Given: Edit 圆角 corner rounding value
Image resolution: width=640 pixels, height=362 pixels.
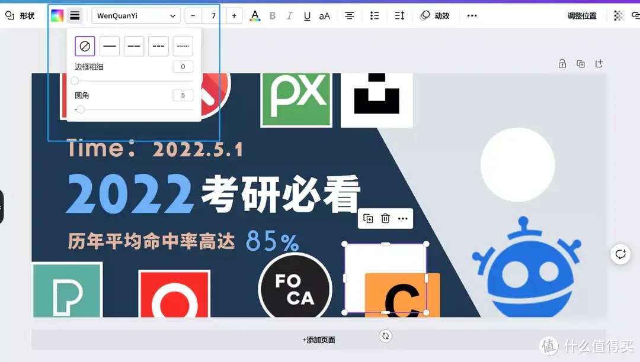Looking at the screenshot, I should pos(183,95).
